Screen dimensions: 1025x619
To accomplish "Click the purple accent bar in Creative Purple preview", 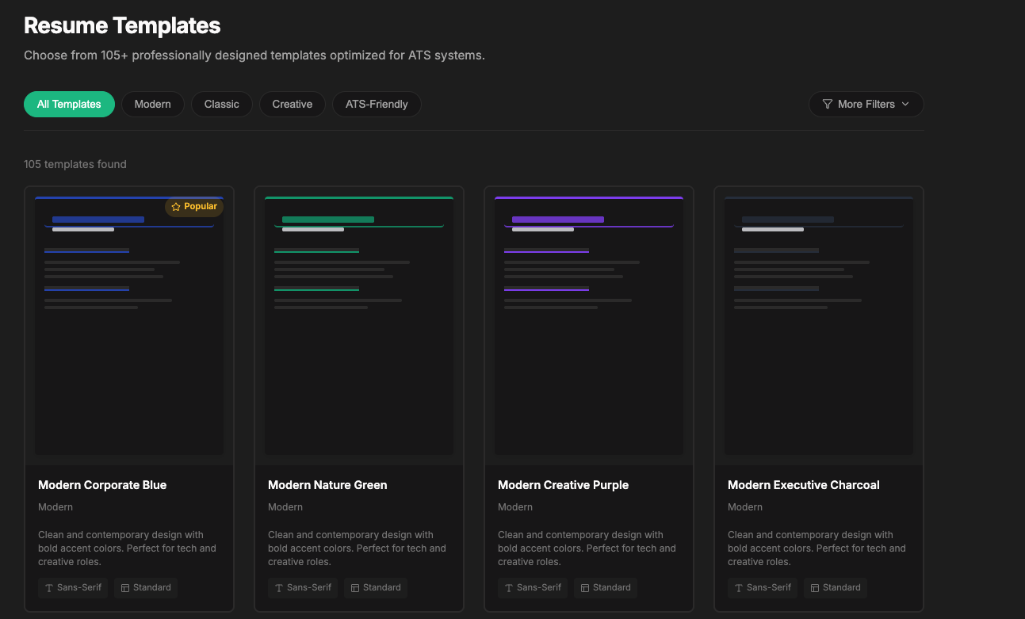I will pyautogui.click(x=558, y=219).
